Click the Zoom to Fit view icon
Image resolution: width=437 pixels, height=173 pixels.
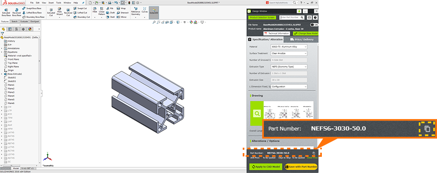point(154,22)
